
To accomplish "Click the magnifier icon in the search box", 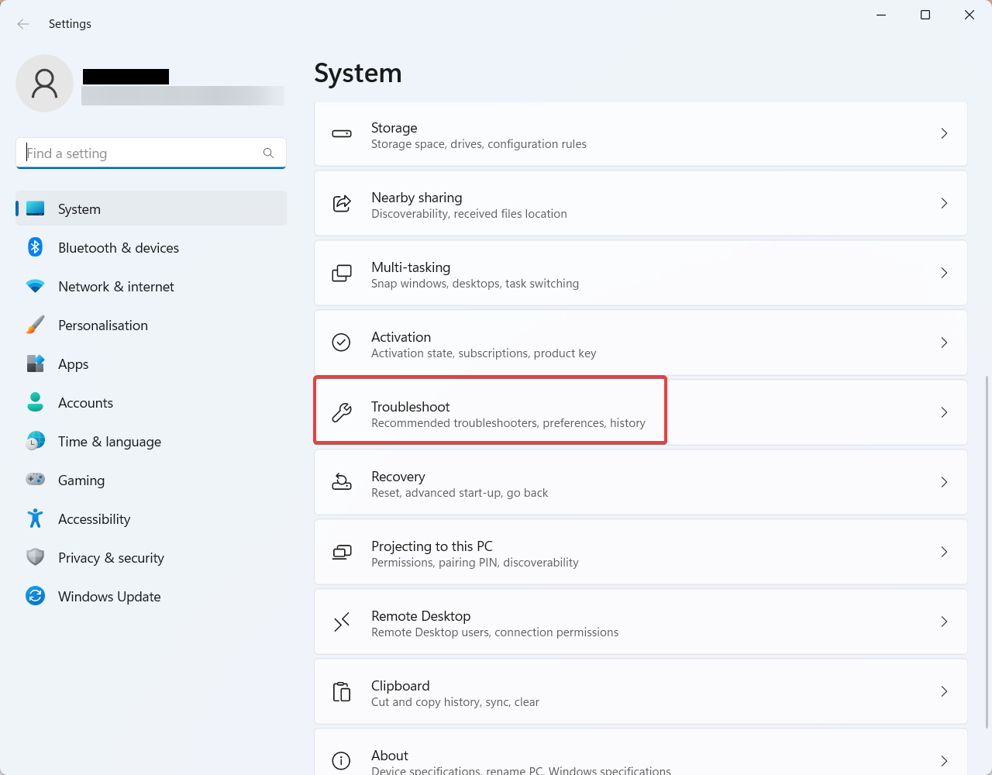I will click(268, 153).
